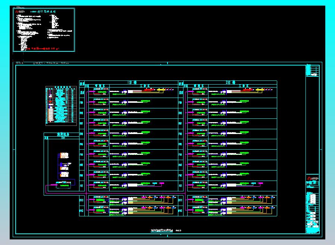Select the 消控机房 heading
This screenshot has height=245, width=335.
[63, 134]
